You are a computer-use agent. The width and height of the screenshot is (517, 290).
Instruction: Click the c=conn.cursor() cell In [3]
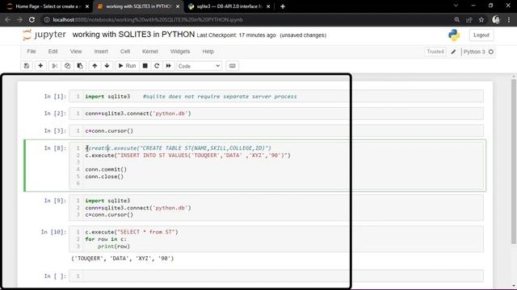[x=276, y=130]
